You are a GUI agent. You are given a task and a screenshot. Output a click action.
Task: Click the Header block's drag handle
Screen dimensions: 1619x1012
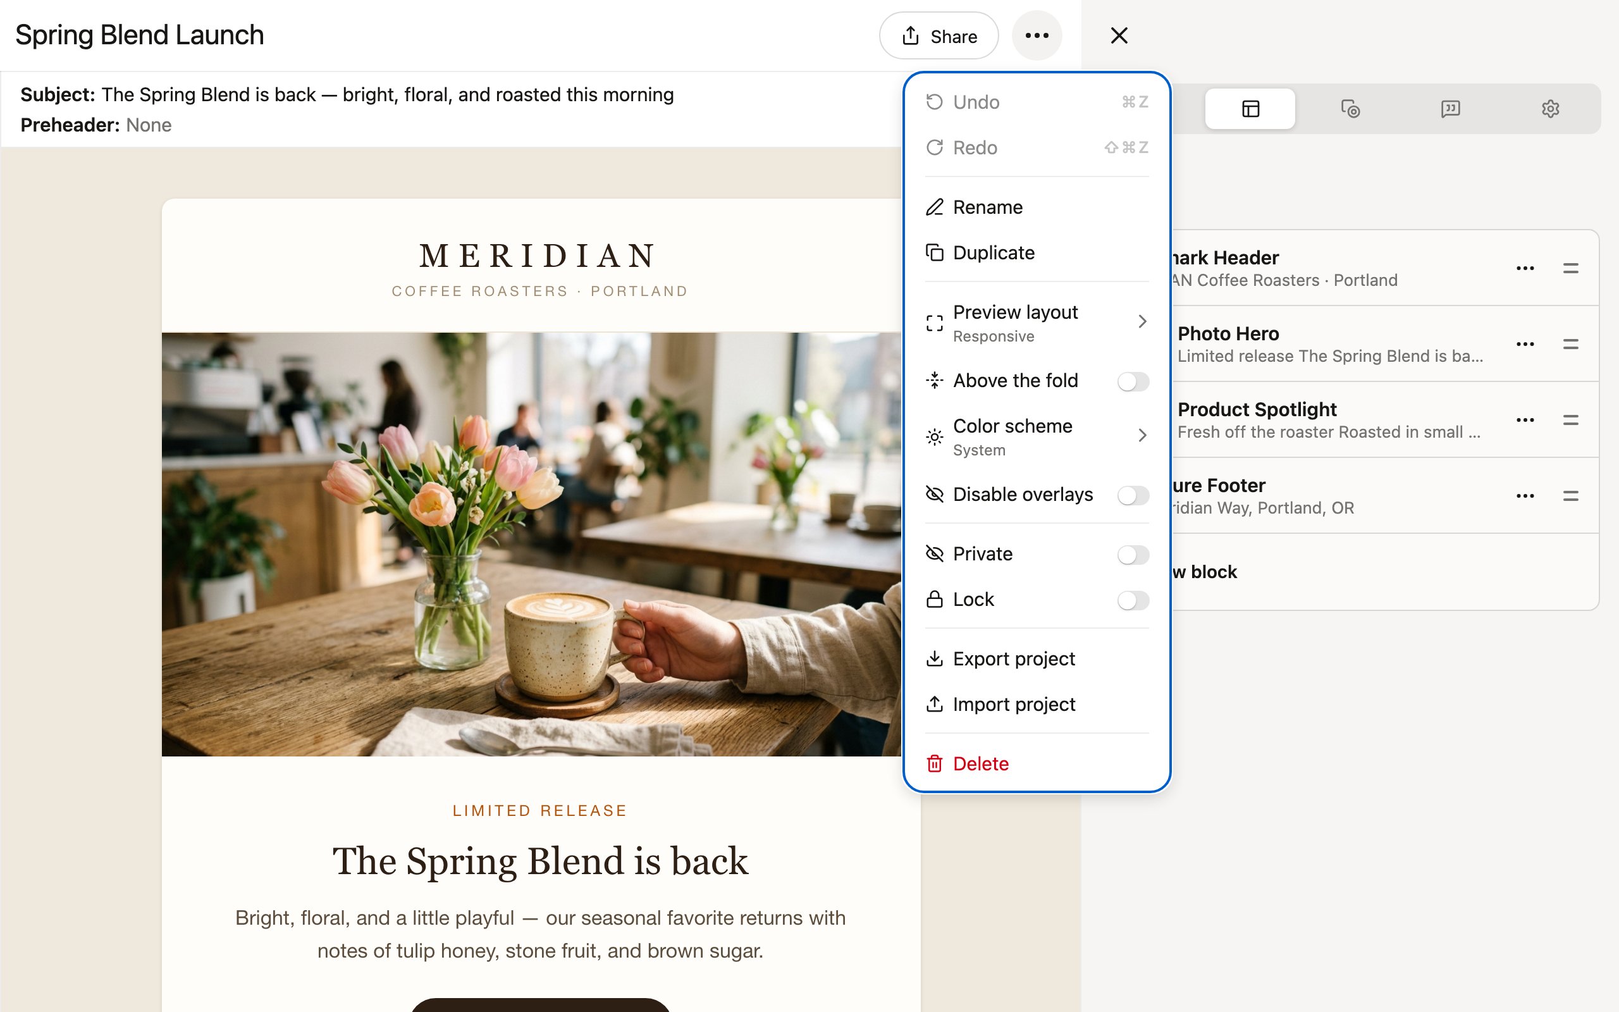tap(1570, 268)
